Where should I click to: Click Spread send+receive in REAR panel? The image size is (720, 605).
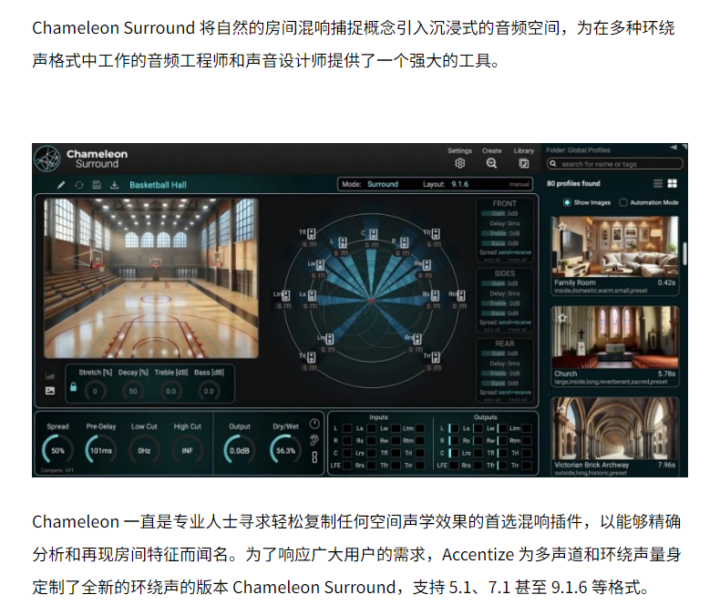click(x=505, y=393)
